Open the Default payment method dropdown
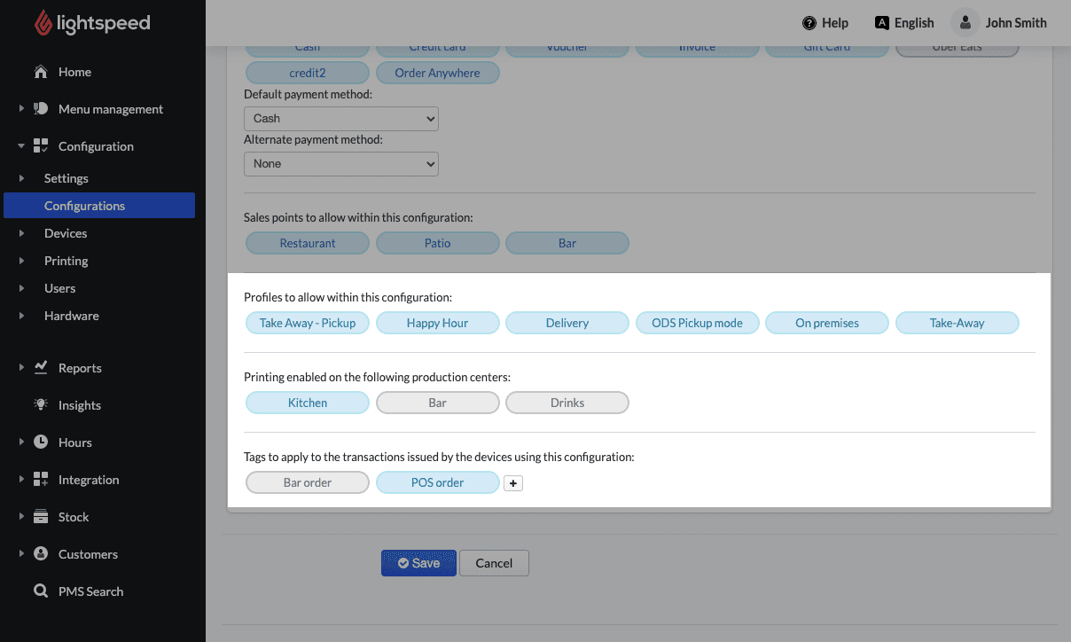This screenshot has width=1071, height=642. point(340,118)
